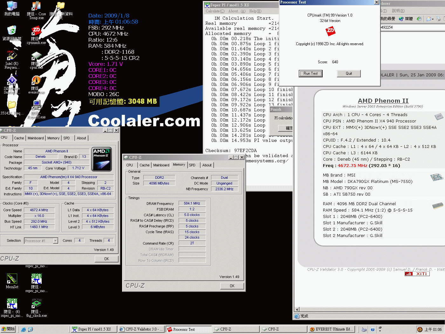Click the EVEREST tray icon near clock
445x334 pixels.
click(x=420, y=330)
